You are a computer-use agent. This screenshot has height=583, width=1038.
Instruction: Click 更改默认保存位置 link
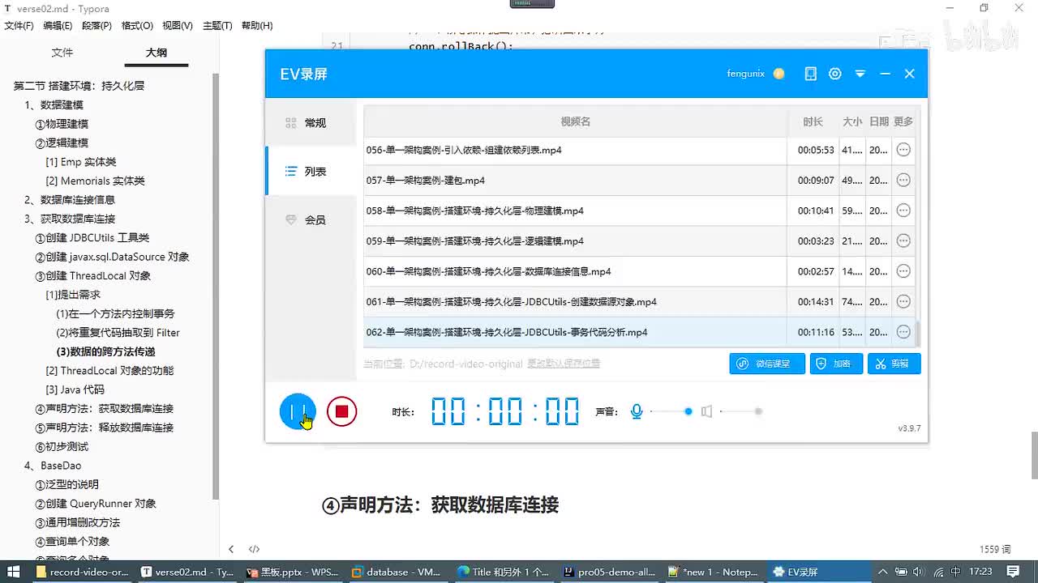[x=564, y=364]
